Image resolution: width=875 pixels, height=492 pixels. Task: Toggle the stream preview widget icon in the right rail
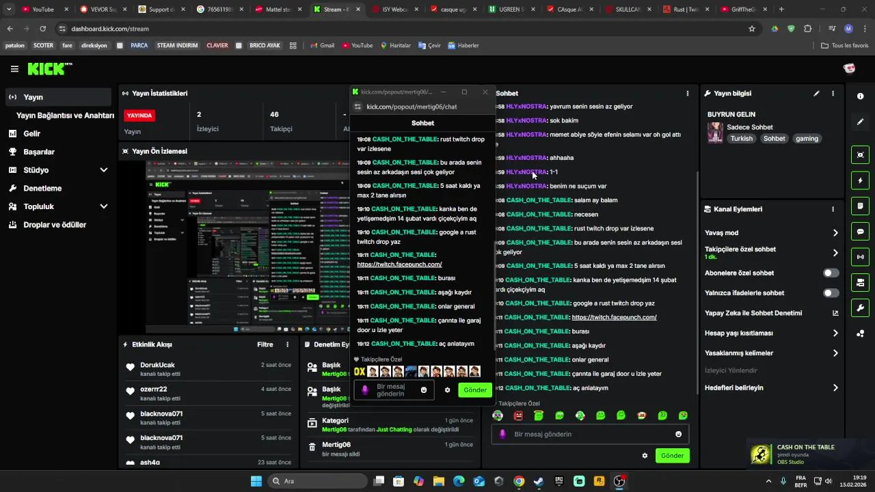pos(860,154)
